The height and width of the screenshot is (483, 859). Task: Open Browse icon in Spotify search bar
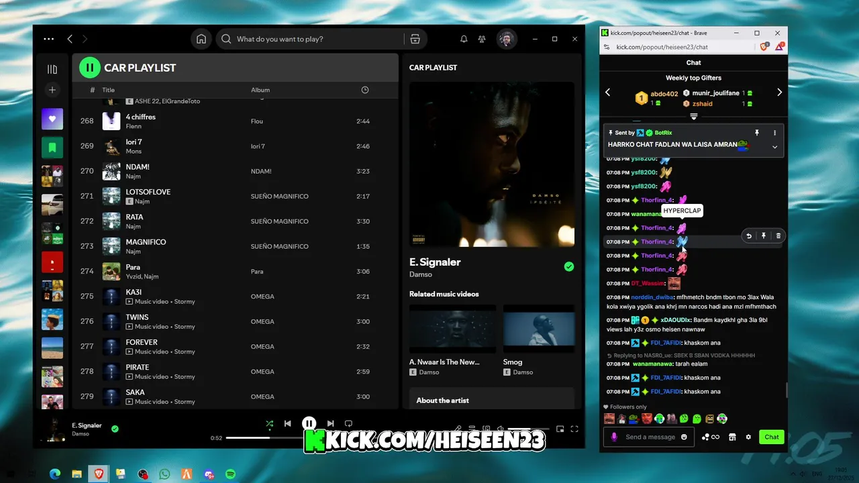[415, 39]
